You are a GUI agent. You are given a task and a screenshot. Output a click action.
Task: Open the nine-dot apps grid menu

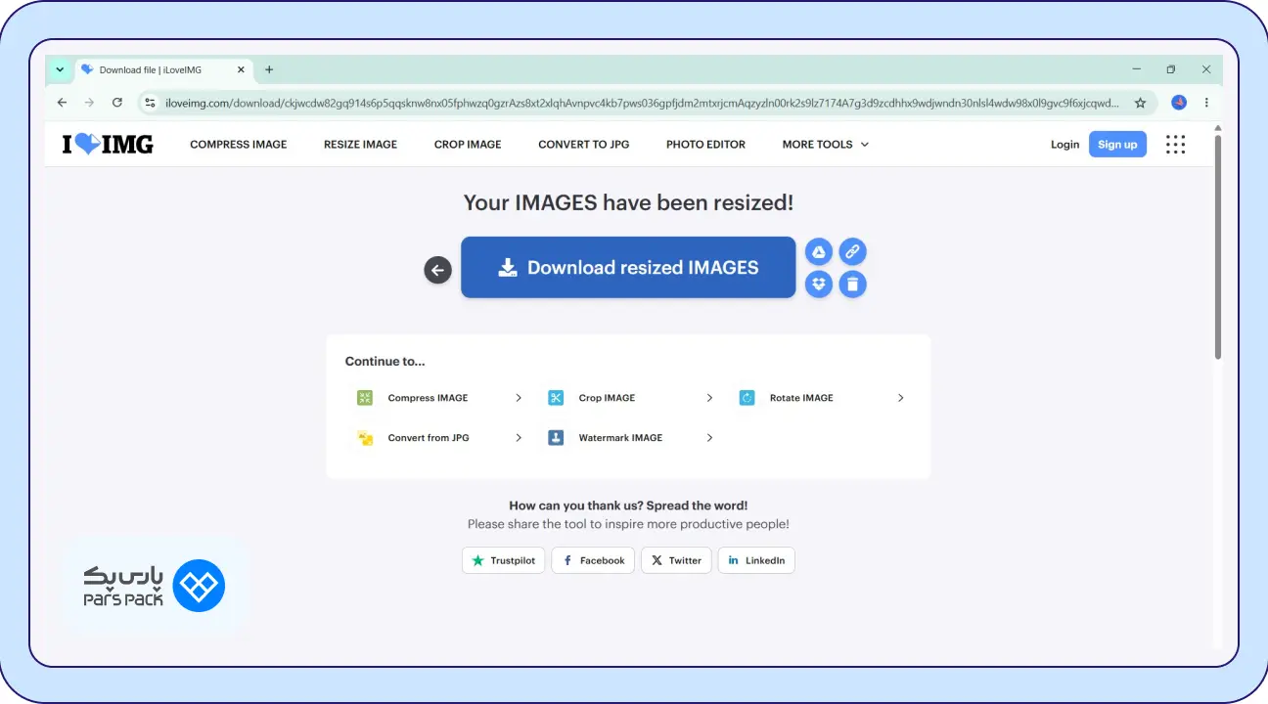[x=1175, y=144]
